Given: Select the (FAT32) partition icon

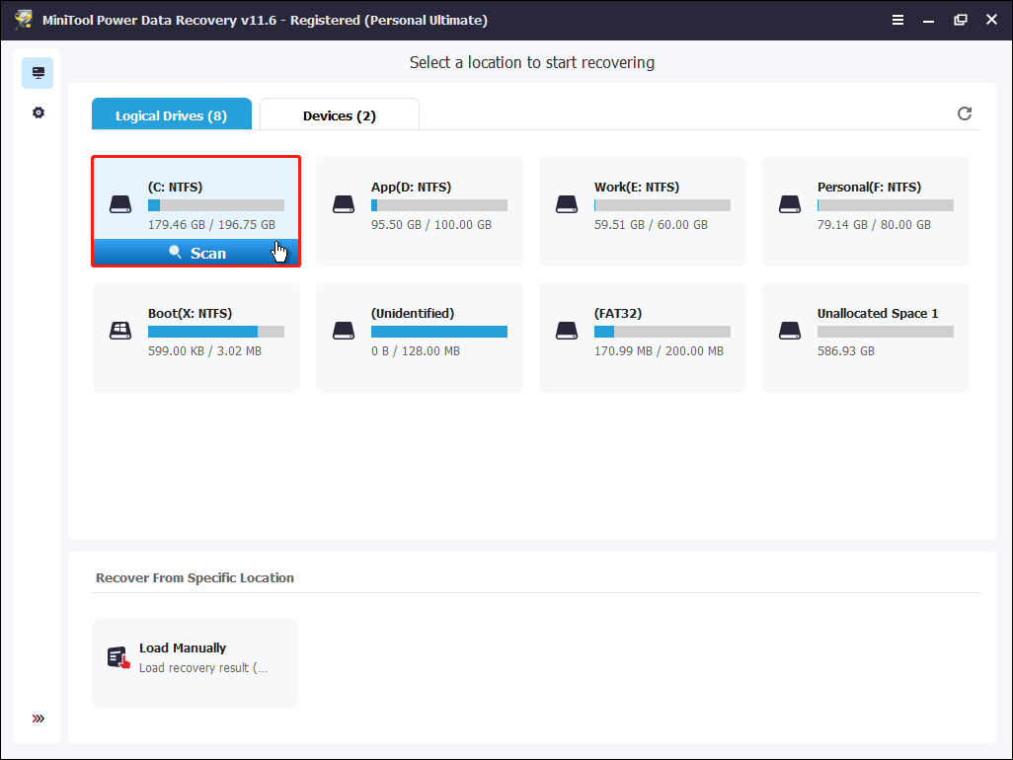Looking at the screenshot, I should [x=566, y=331].
